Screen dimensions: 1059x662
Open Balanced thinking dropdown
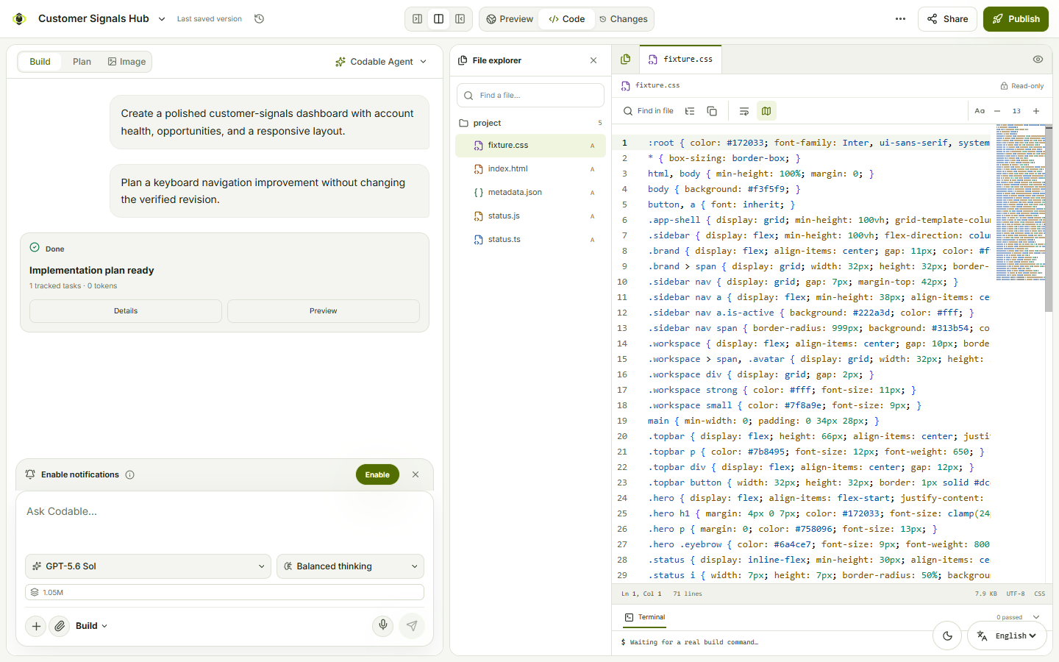[351, 566]
